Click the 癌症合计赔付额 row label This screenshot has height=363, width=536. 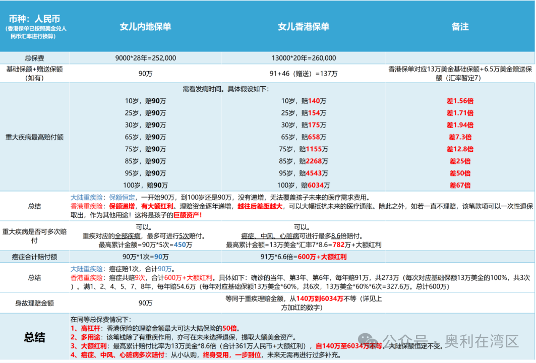[x=34, y=257]
